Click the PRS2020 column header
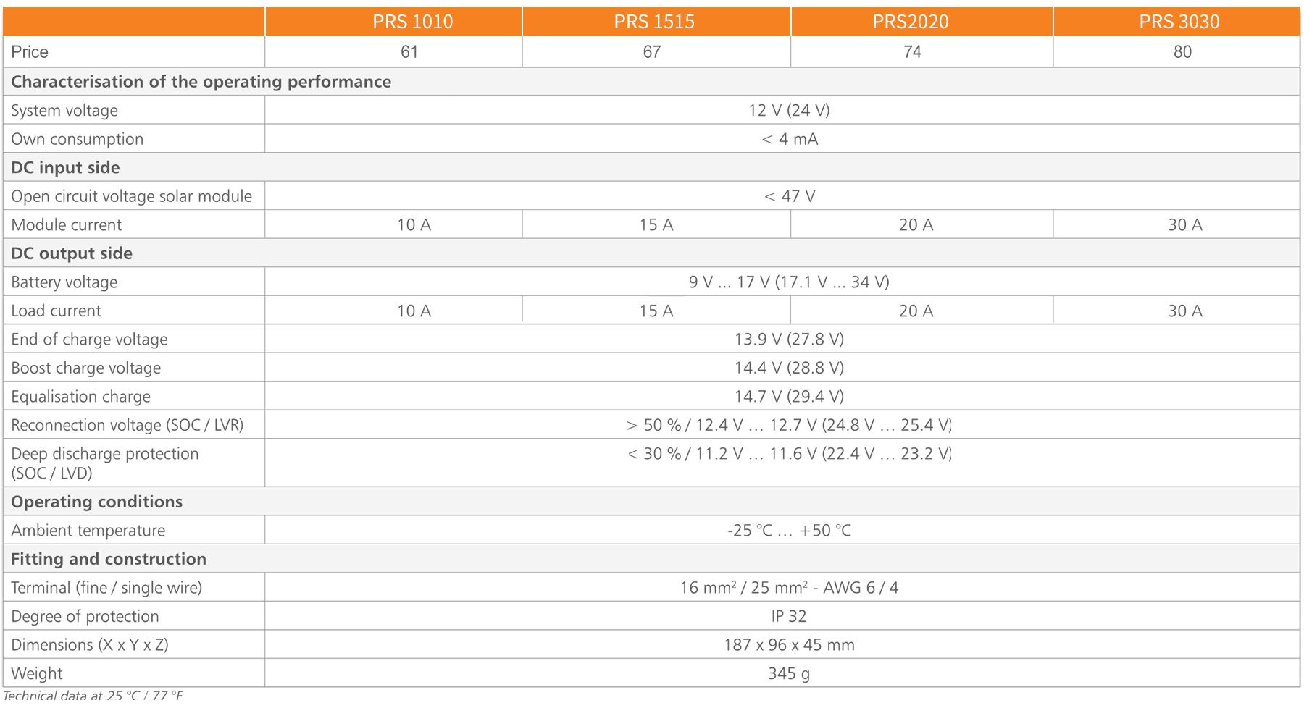The width and height of the screenshot is (1304, 716). (910, 22)
